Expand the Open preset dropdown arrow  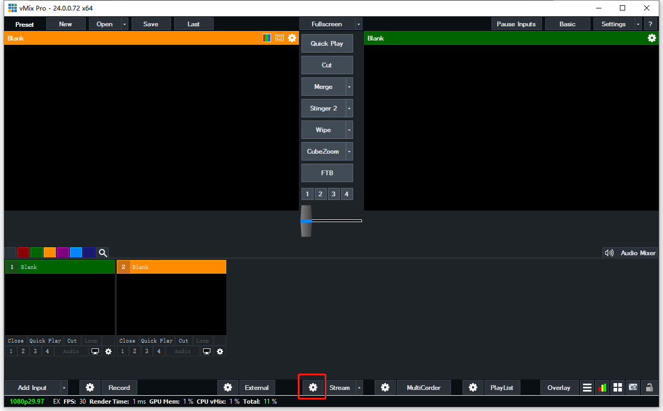coord(124,24)
